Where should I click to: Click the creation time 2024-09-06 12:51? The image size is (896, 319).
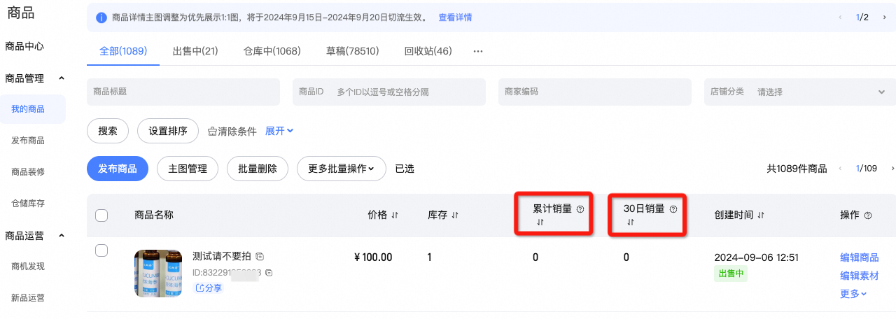pos(757,257)
